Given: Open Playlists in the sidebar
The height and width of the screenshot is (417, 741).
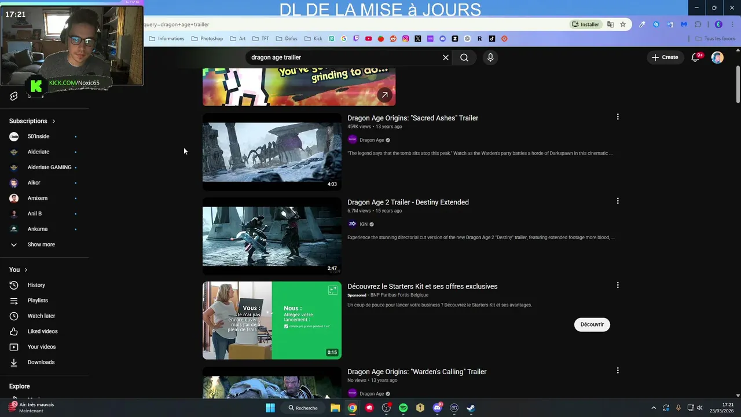Looking at the screenshot, I should 38,301.
